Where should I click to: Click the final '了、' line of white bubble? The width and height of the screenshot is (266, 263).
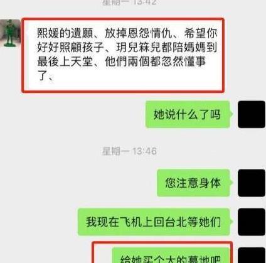tap(46, 75)
